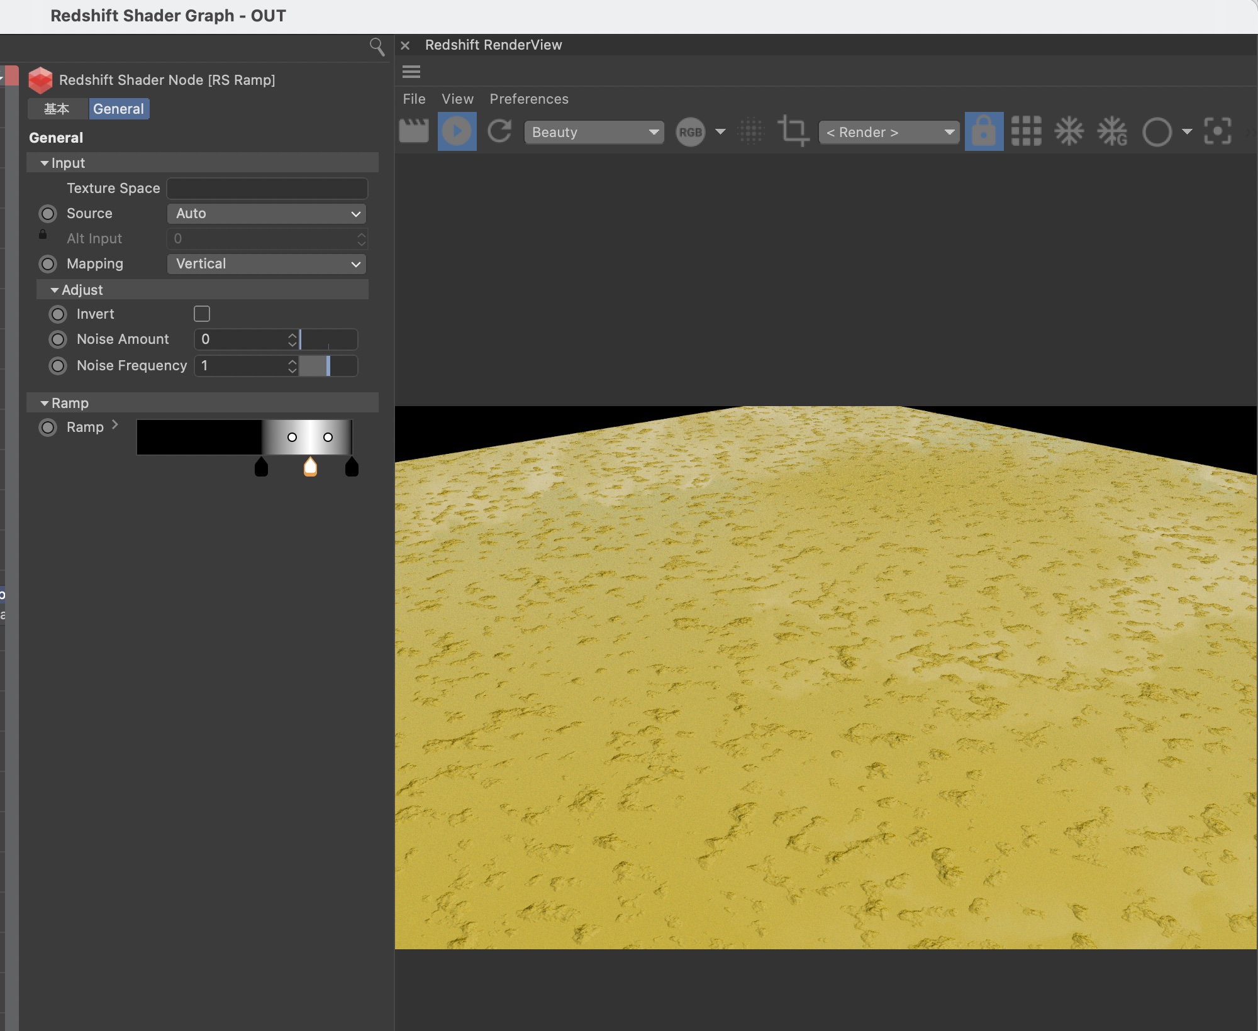This screenshot has height=1031, width=1258.
Task: Open the hamburger menu in RenderView
Action: [x=411, y=72]
